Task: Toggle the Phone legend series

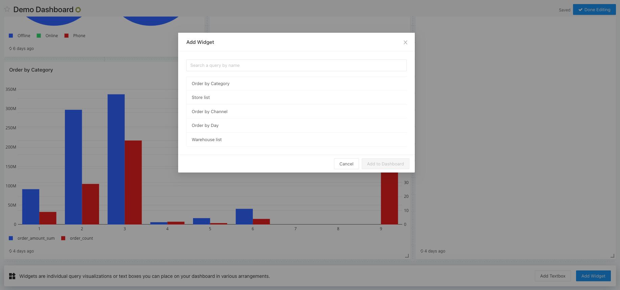Action: 75,36
